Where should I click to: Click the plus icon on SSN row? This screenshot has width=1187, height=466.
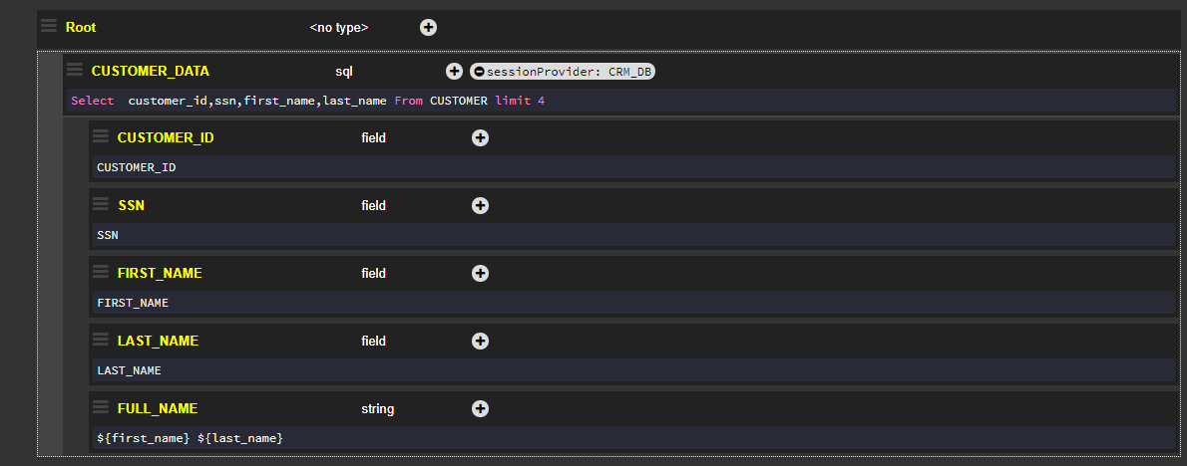480,206
